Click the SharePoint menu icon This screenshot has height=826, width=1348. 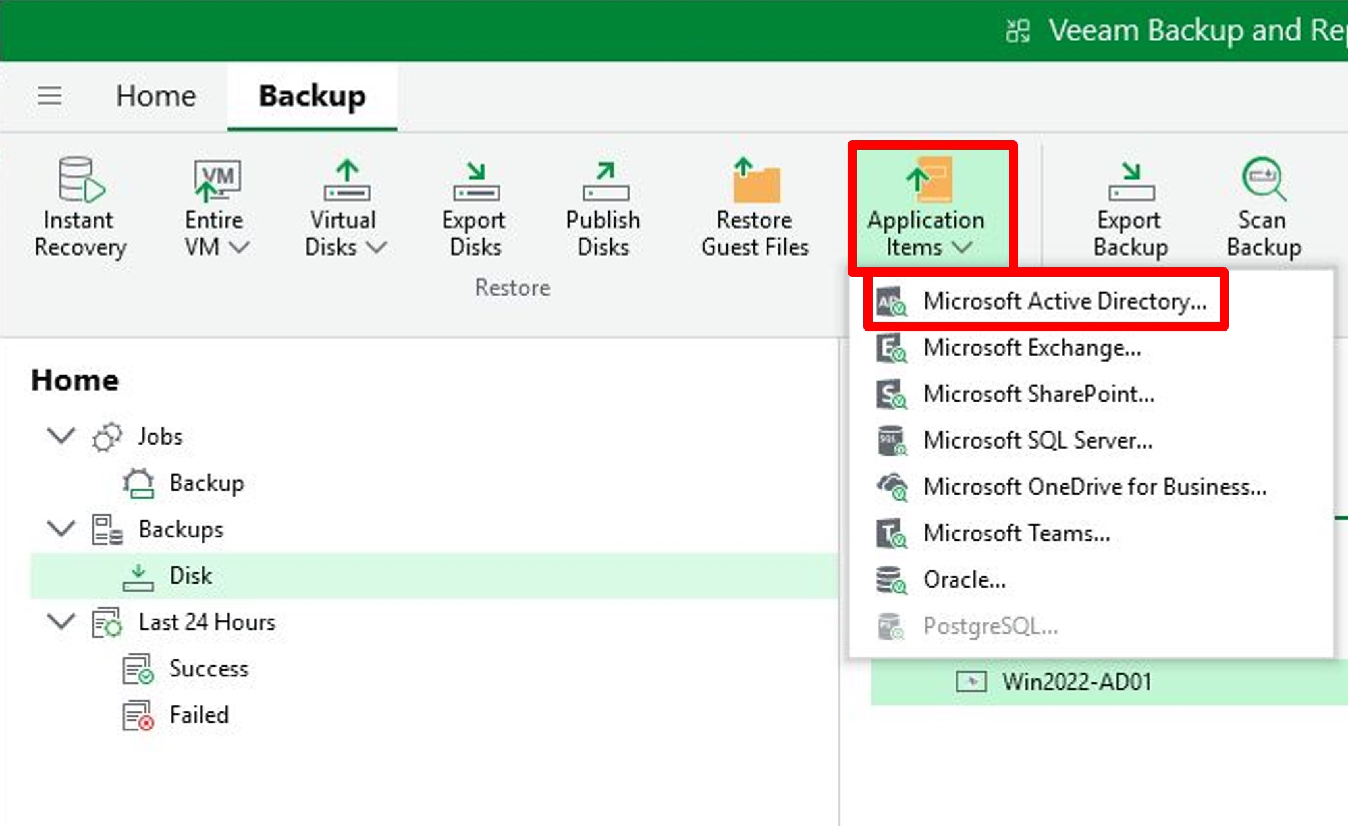click(892, 395)
